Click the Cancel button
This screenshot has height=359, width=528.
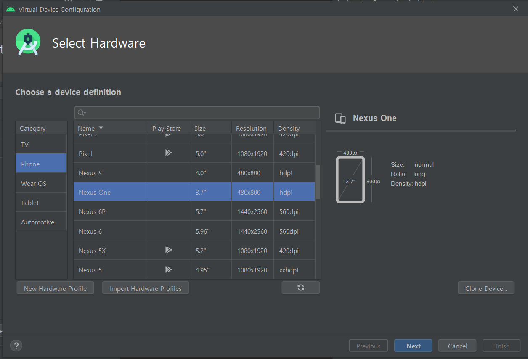(x=457, y=346)
